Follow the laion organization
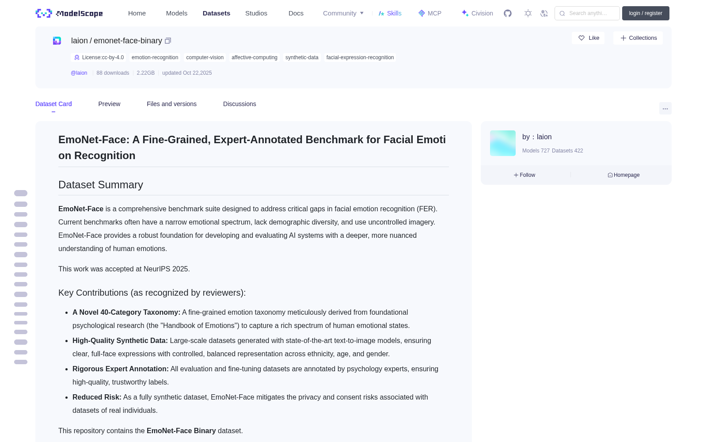The image size is (707, 442). (x=525, y=175)
